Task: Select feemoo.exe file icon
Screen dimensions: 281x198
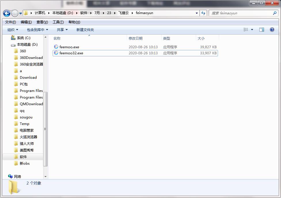Action: [56, 47]
